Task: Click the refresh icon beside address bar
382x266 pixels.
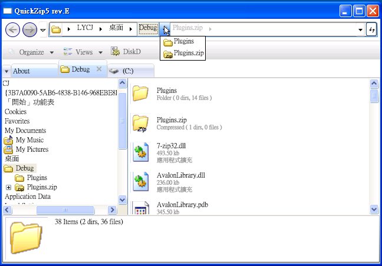Action: coord(371,29)
